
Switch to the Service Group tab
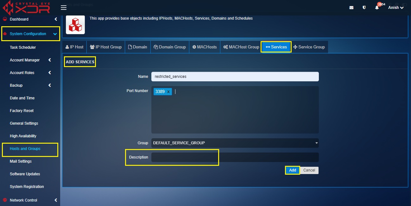(x=309, y=47)
